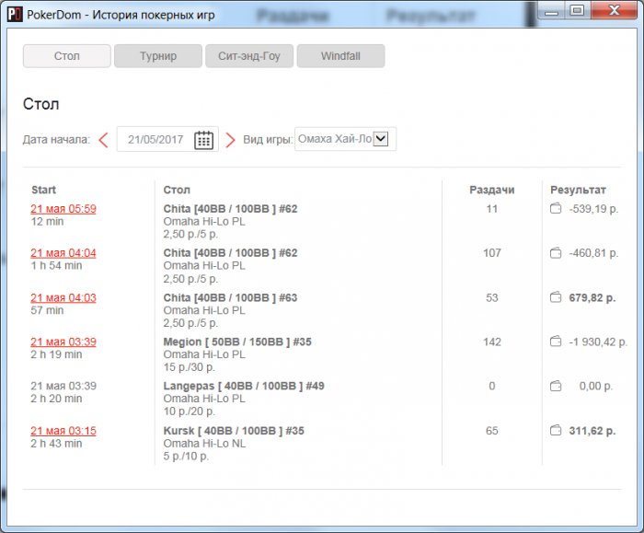The height and width of the screenshot is (533, 644).
Task: Open the 2 h 19 min 21 мая 03:39 link
Action: pos(63,342)
